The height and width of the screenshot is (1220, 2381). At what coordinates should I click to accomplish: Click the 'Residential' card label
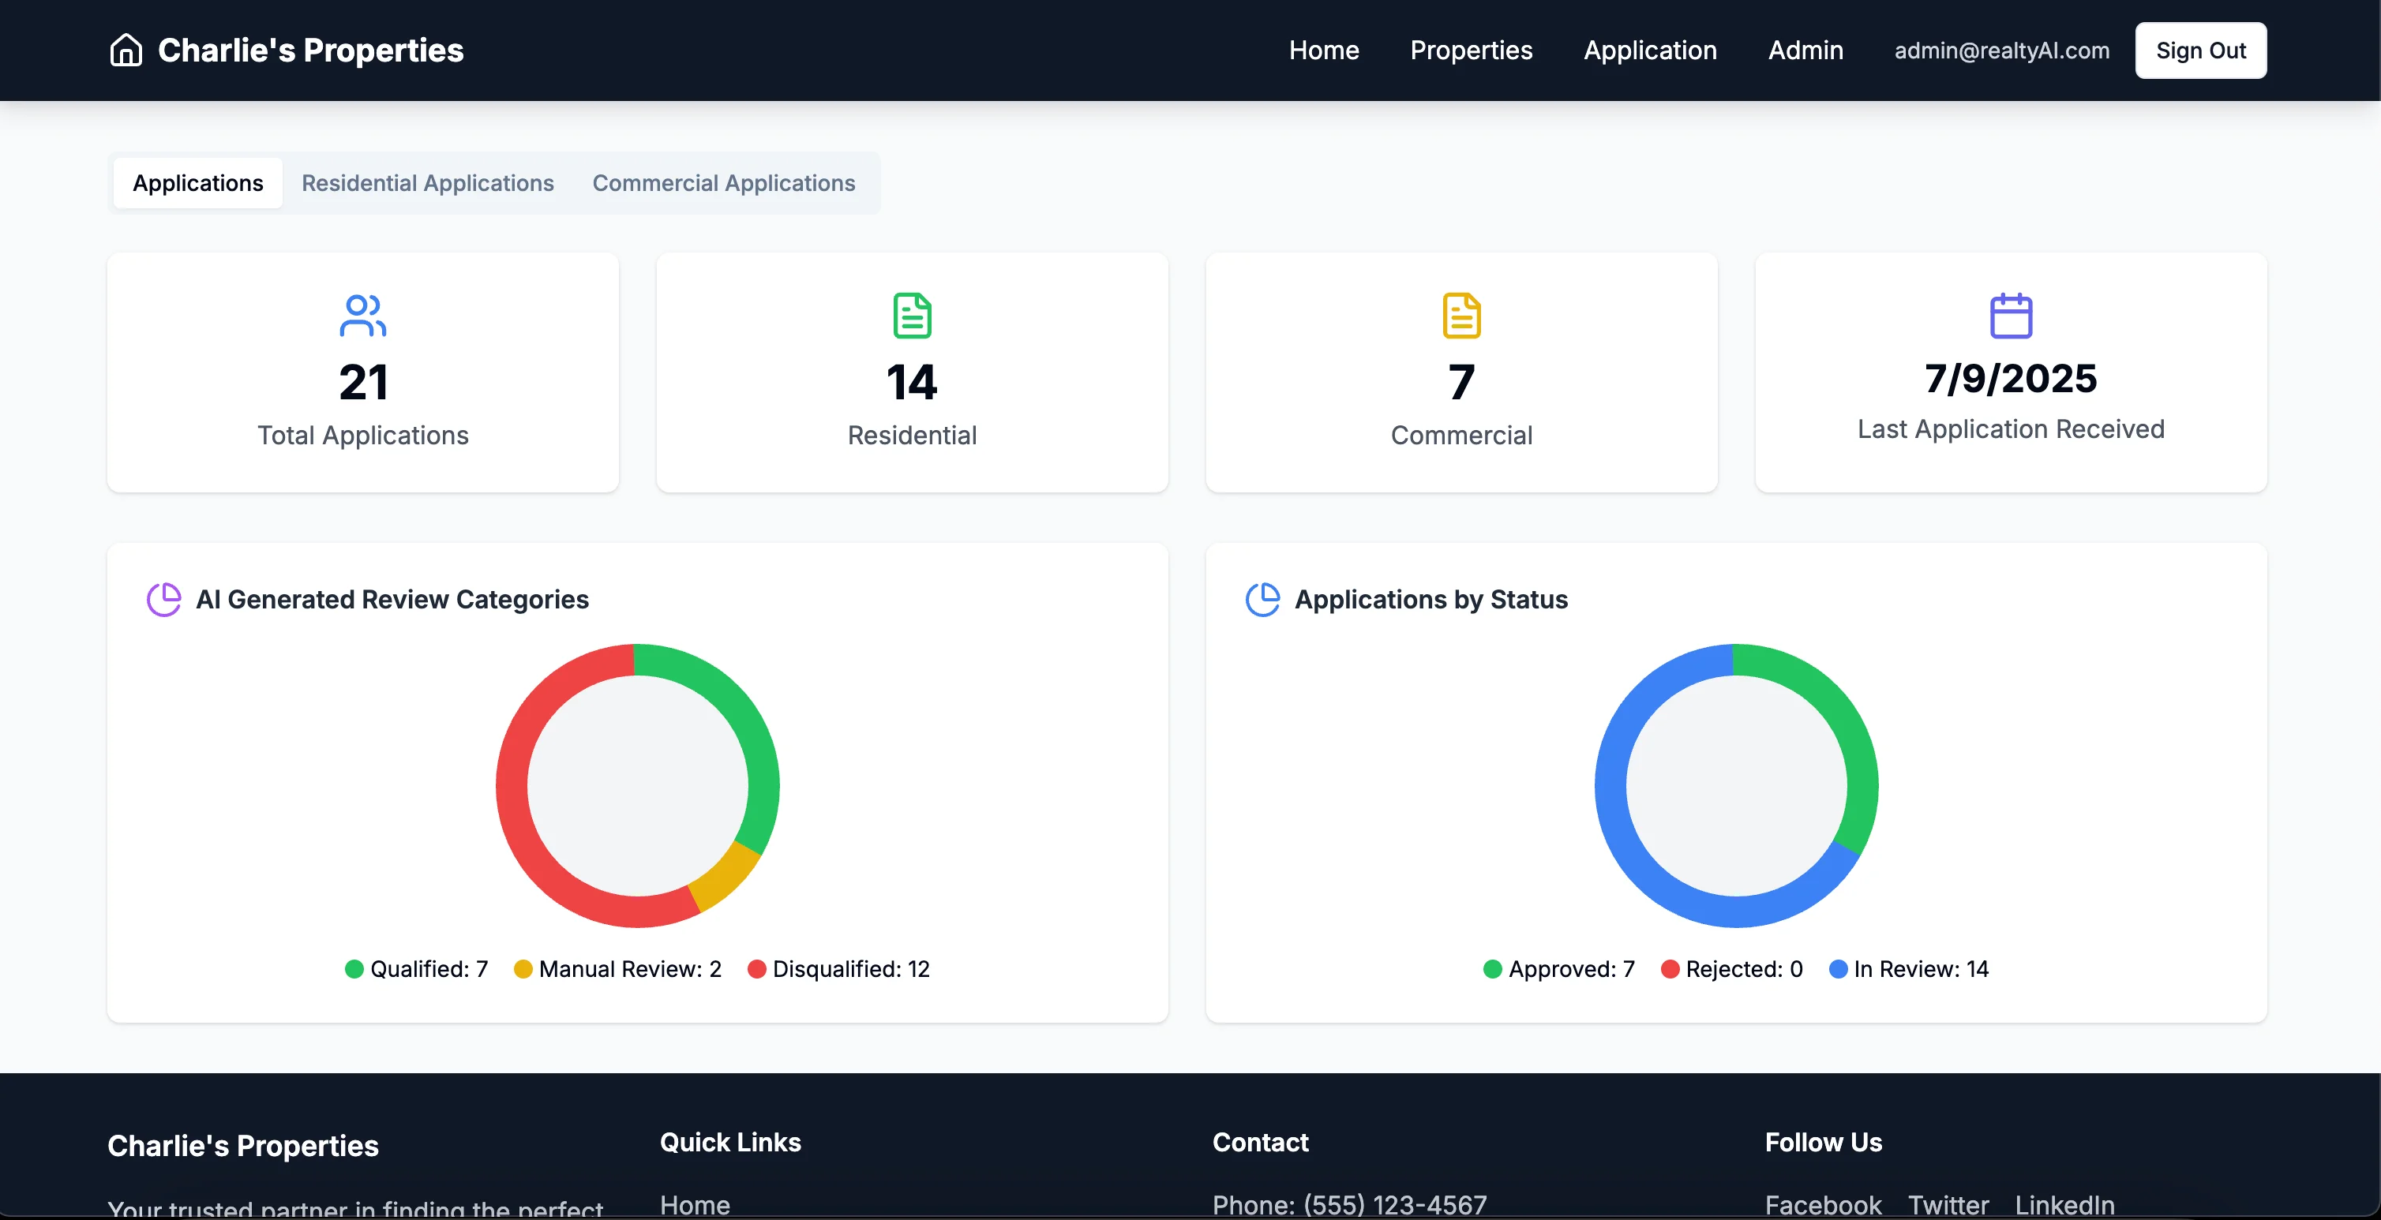tap(913, 436)
